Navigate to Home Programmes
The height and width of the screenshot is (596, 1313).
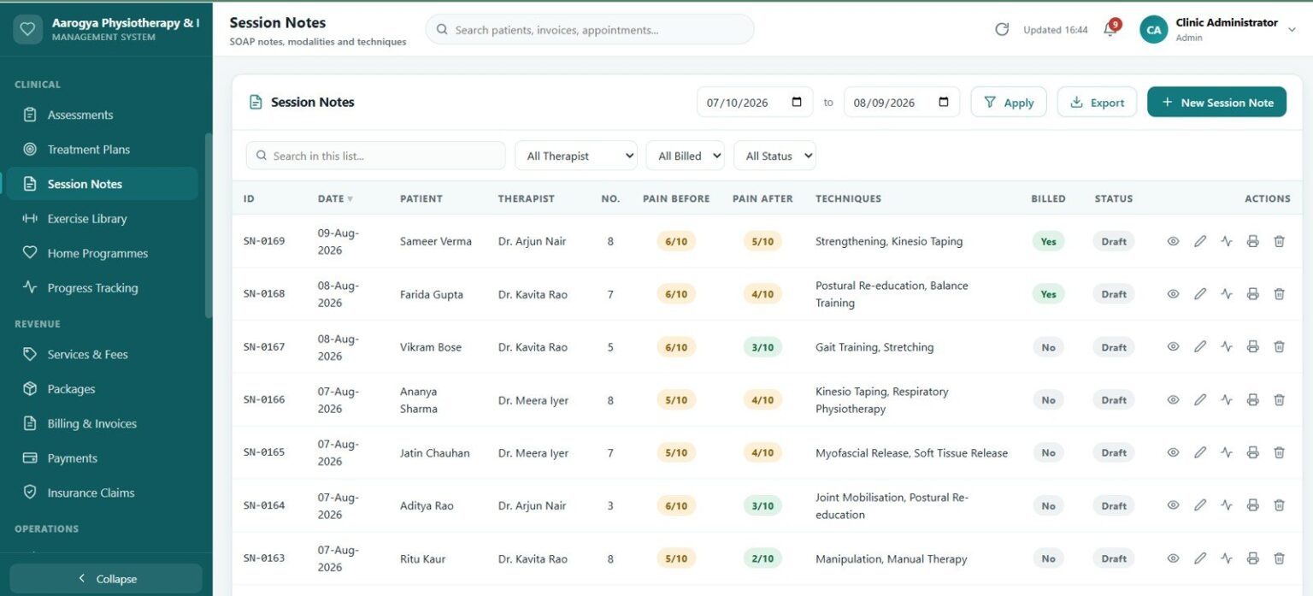click(x=103, y=253)
